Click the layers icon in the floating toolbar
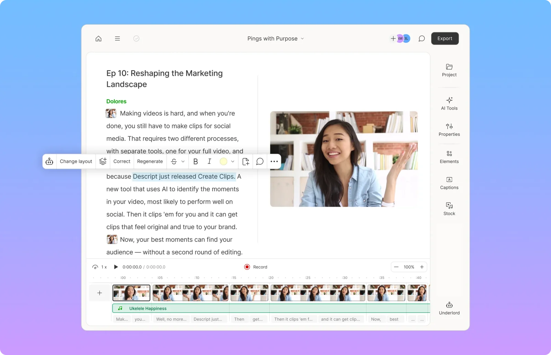This screenshot has width=551, height=355. tap(103, 161)
